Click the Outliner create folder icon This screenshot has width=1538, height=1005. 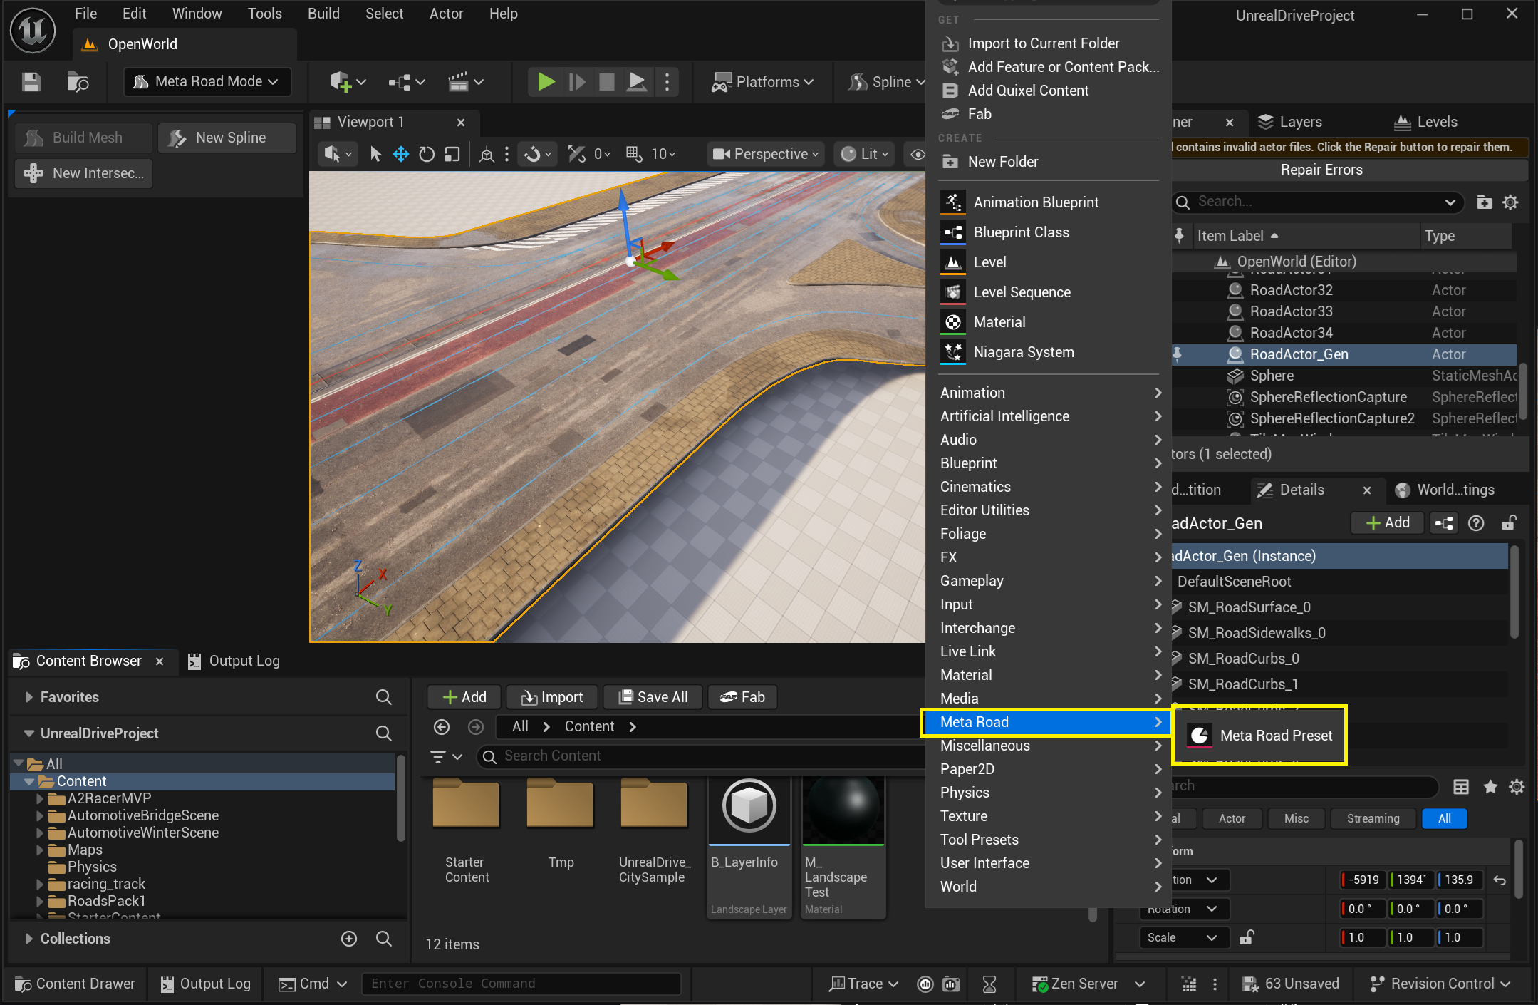(x=1485, y=202)
